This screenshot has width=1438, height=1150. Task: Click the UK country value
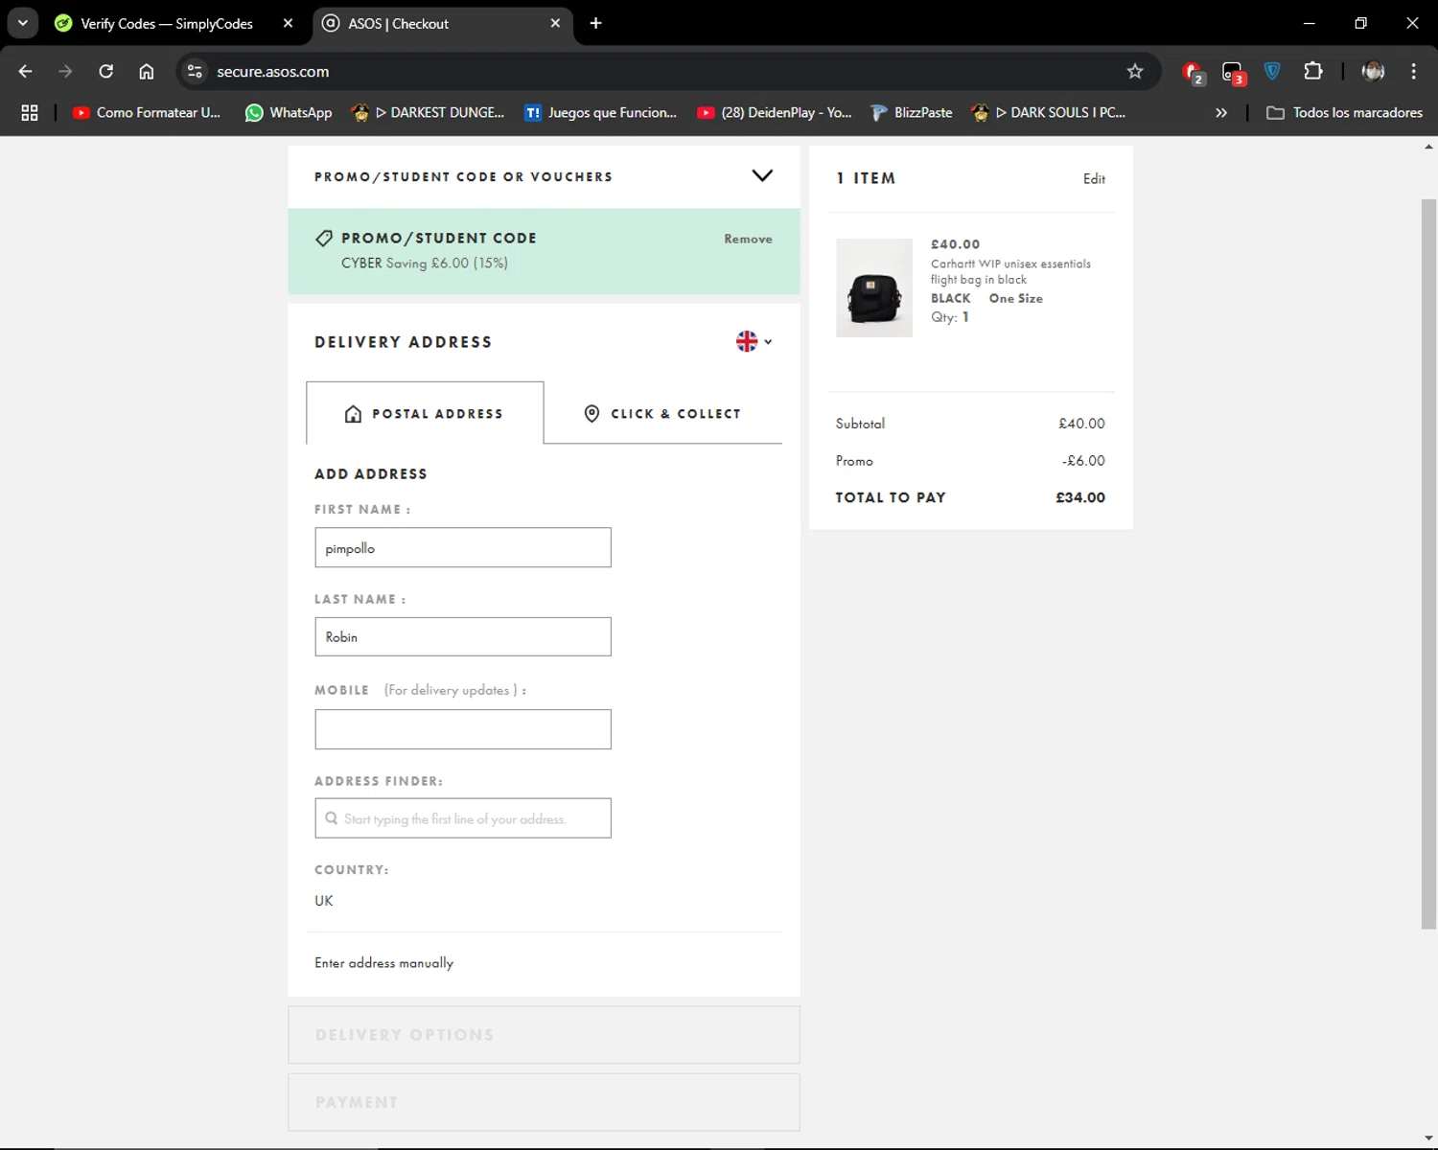(324, 901)
